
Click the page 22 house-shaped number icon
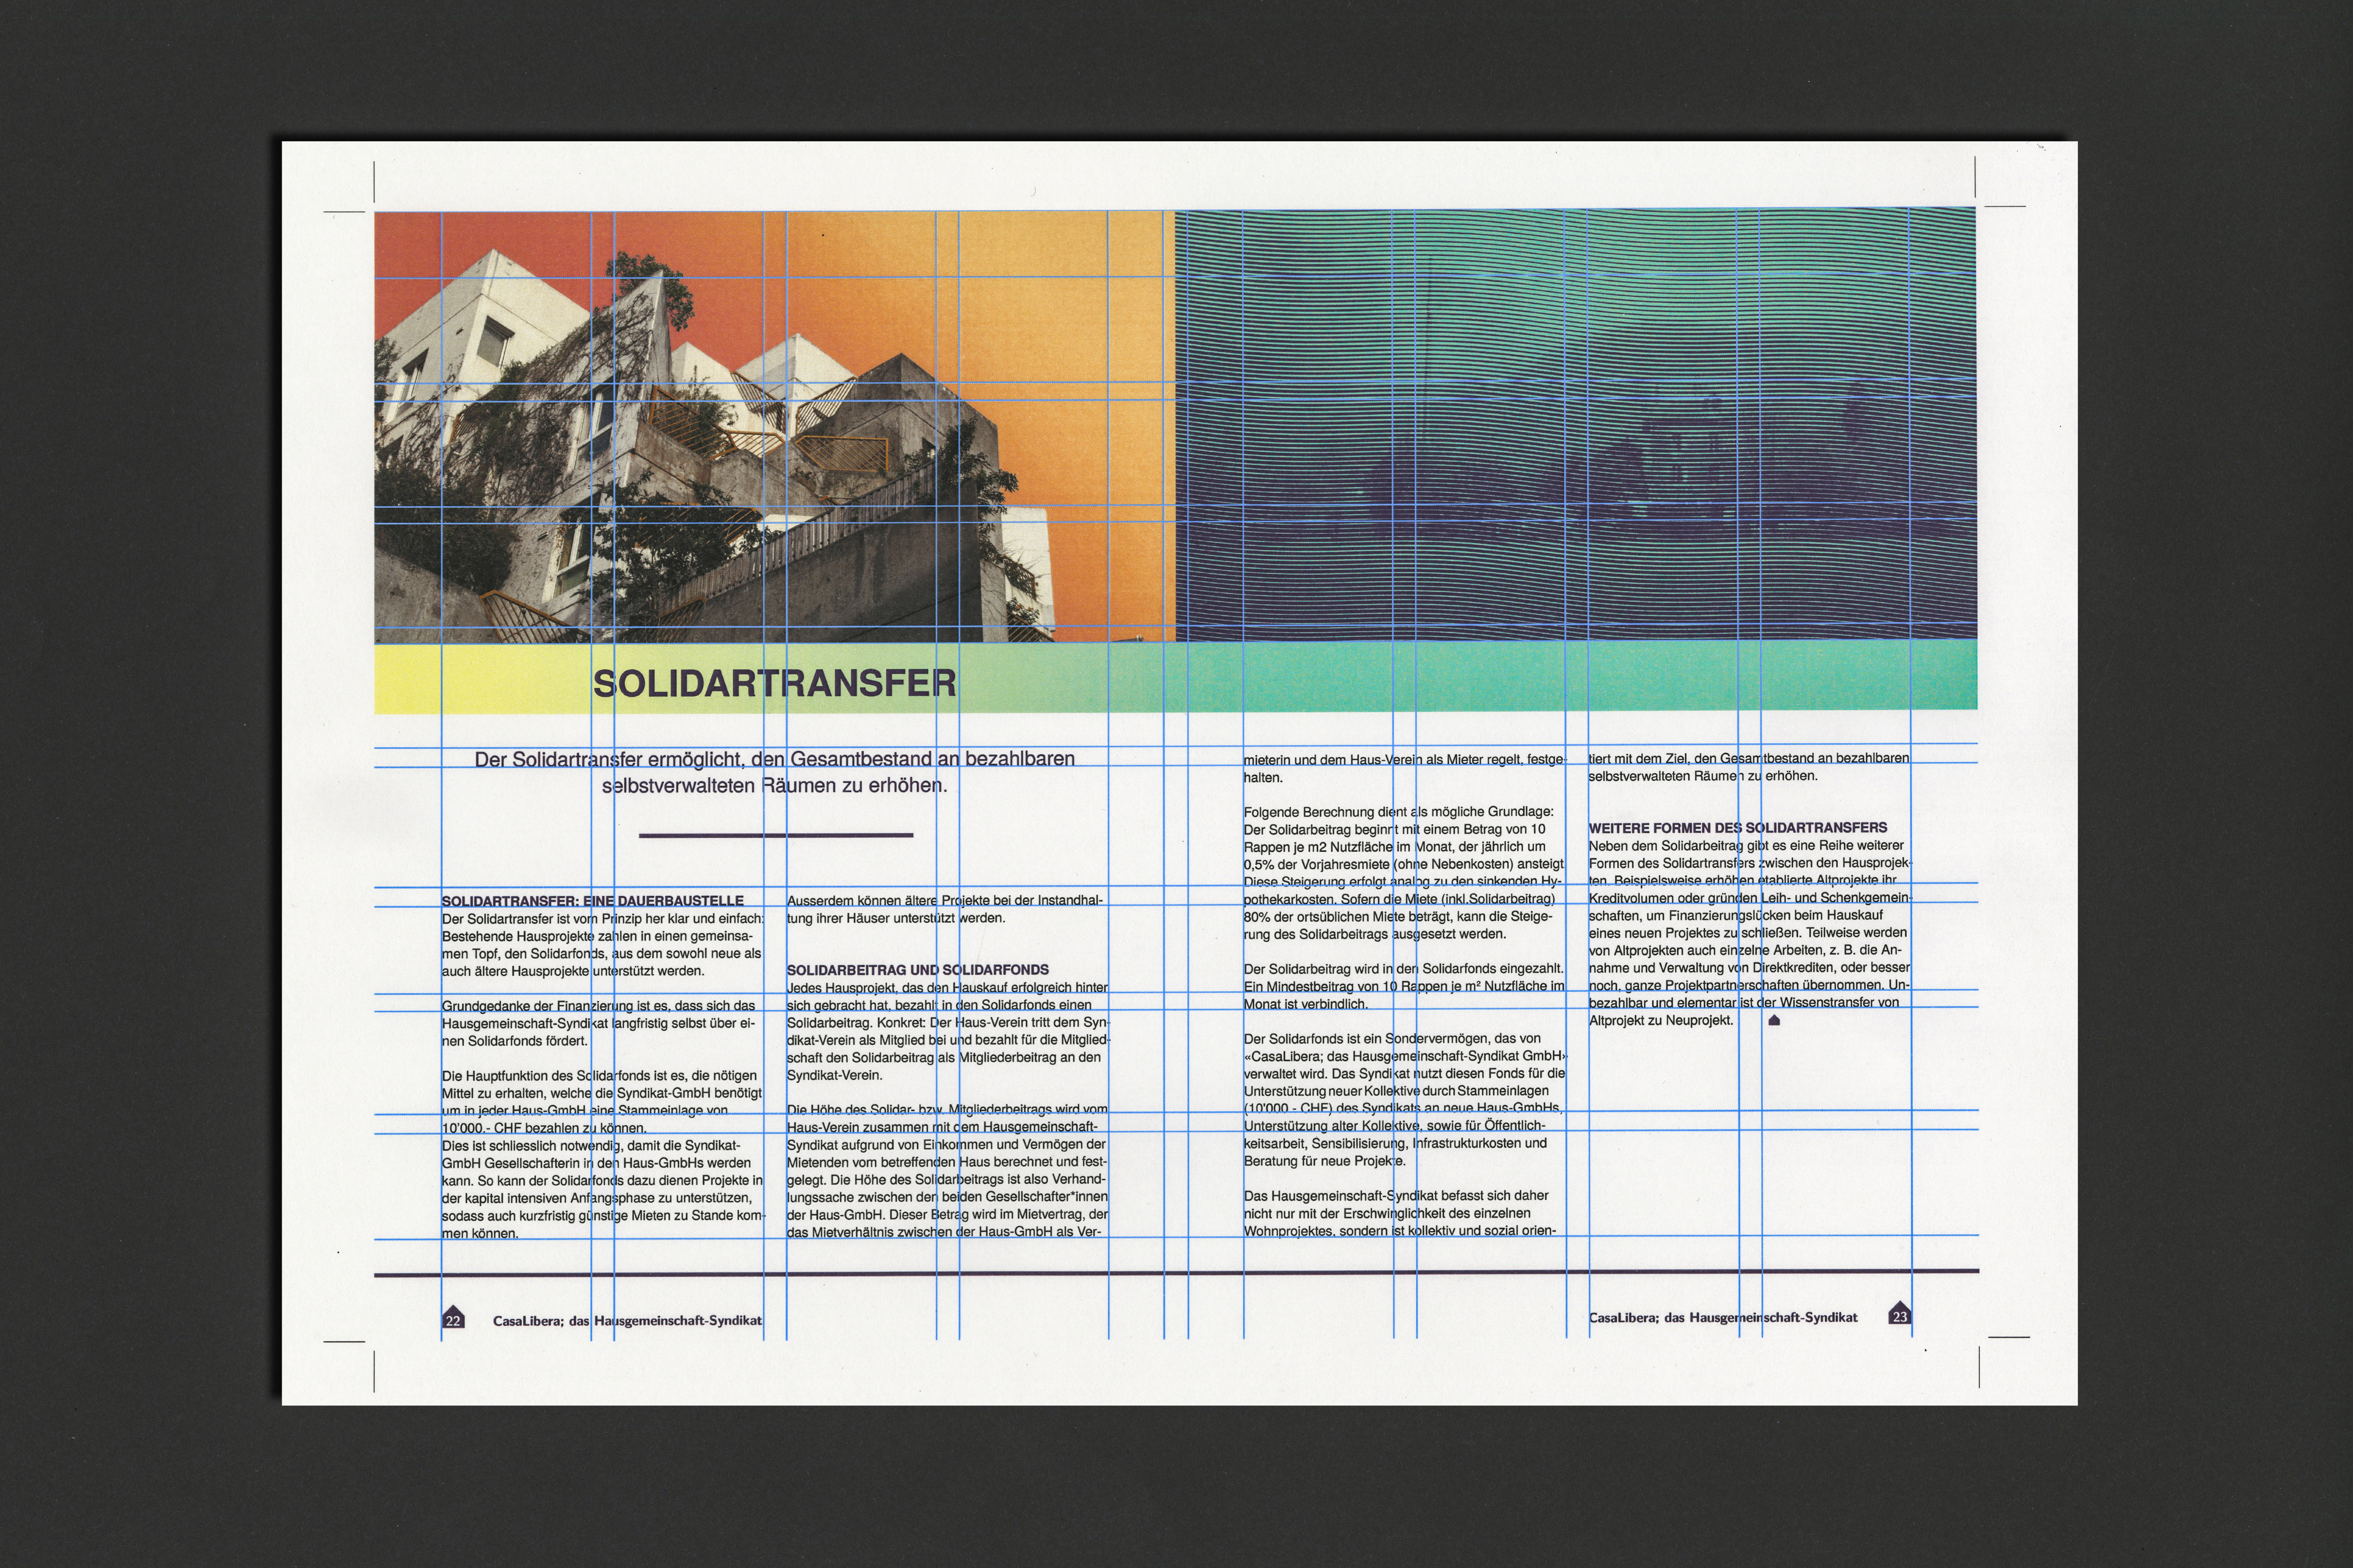coord(453,1318)
